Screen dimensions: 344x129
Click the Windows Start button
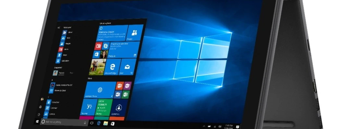38,121
